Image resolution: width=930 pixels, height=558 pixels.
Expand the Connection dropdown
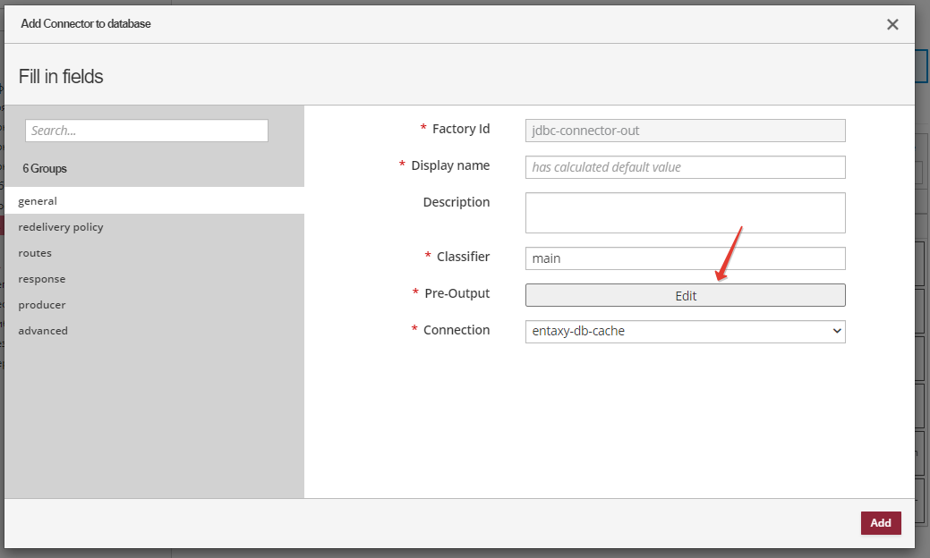coord(685,331)
